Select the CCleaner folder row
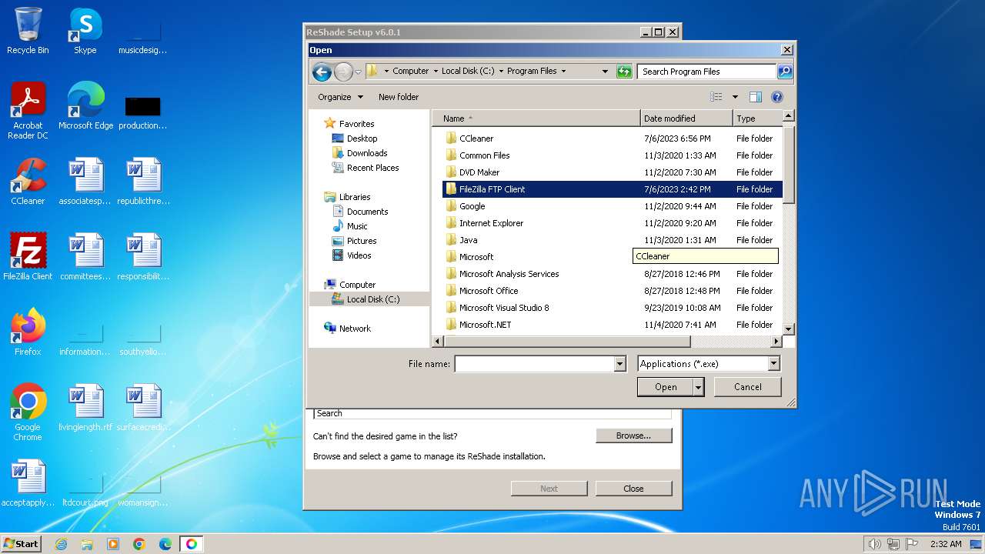 pyautogui.click(x=613, y=138)
